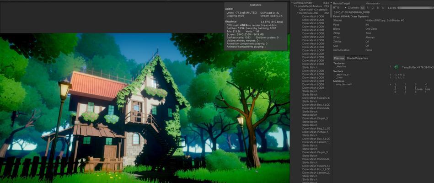Click the _Color vector property
This screenshot has height=183, width=434.
[339, 77]
